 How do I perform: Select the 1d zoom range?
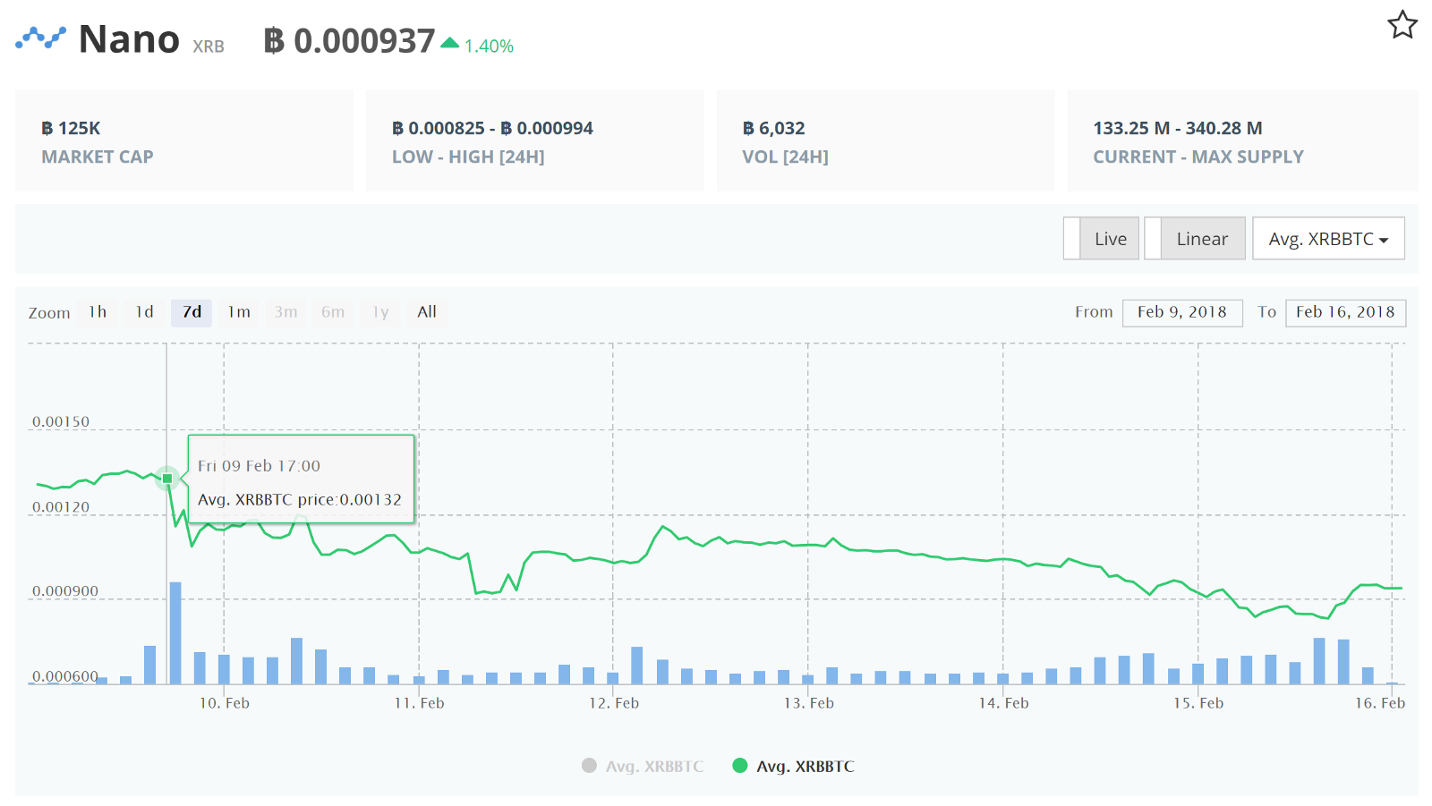click(x=144, y=312)
